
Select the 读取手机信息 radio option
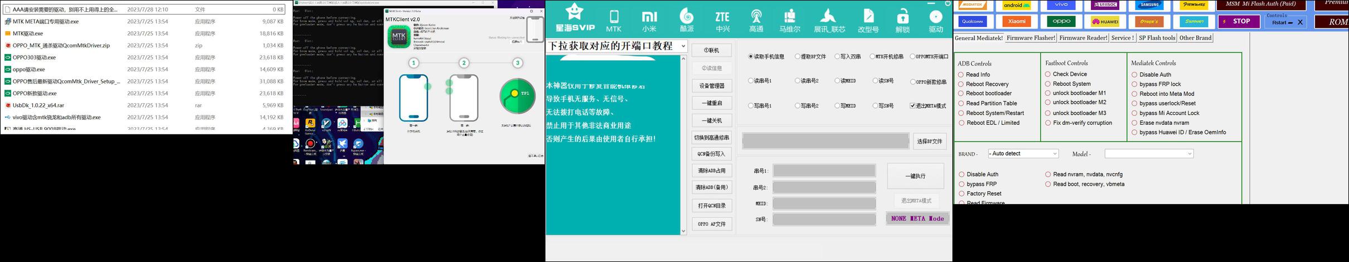751,56
